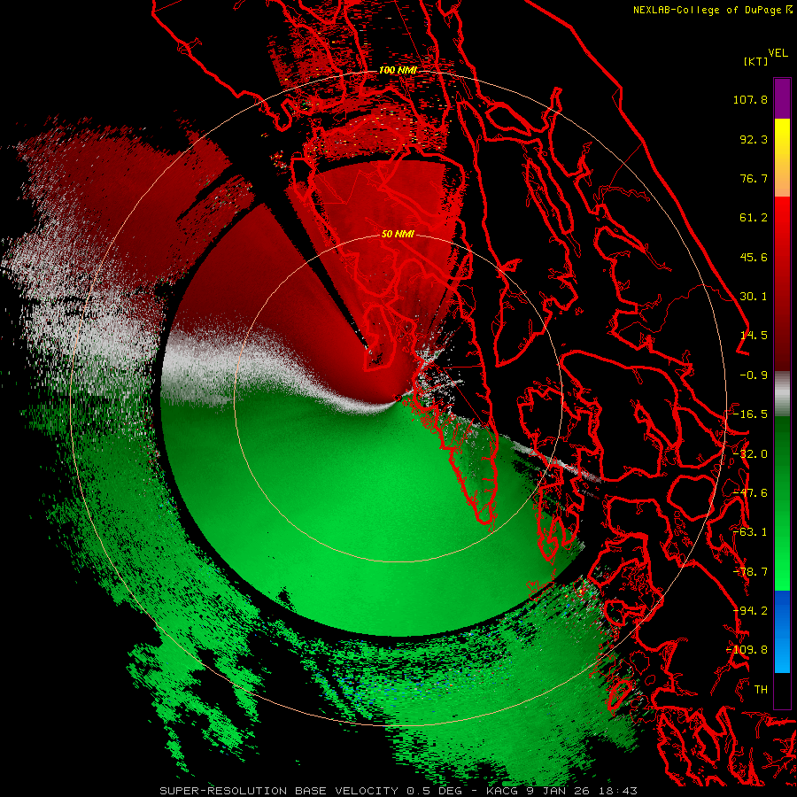Image resolution: width=797 pixels, height=797 pixels.
Task: Click the 45.6 velocity scale value
Action: 754,257
